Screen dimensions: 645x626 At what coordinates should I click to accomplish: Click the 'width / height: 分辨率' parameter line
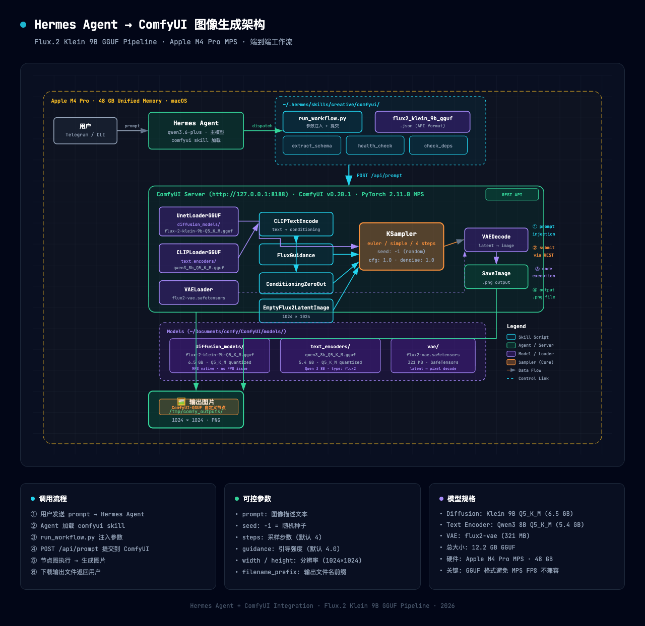click(x=302, y=560)
